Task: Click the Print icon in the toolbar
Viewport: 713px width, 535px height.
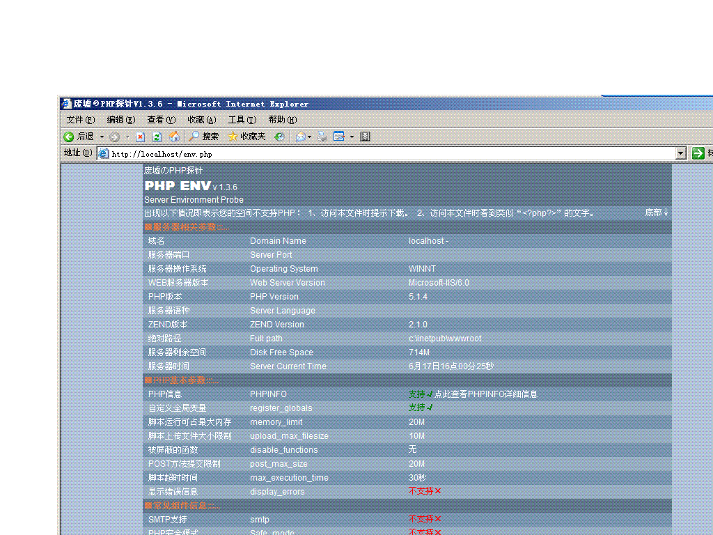Action: point(321,137)
